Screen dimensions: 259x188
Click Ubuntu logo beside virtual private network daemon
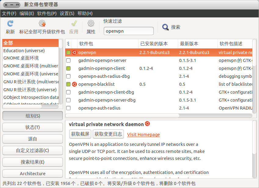147,124
